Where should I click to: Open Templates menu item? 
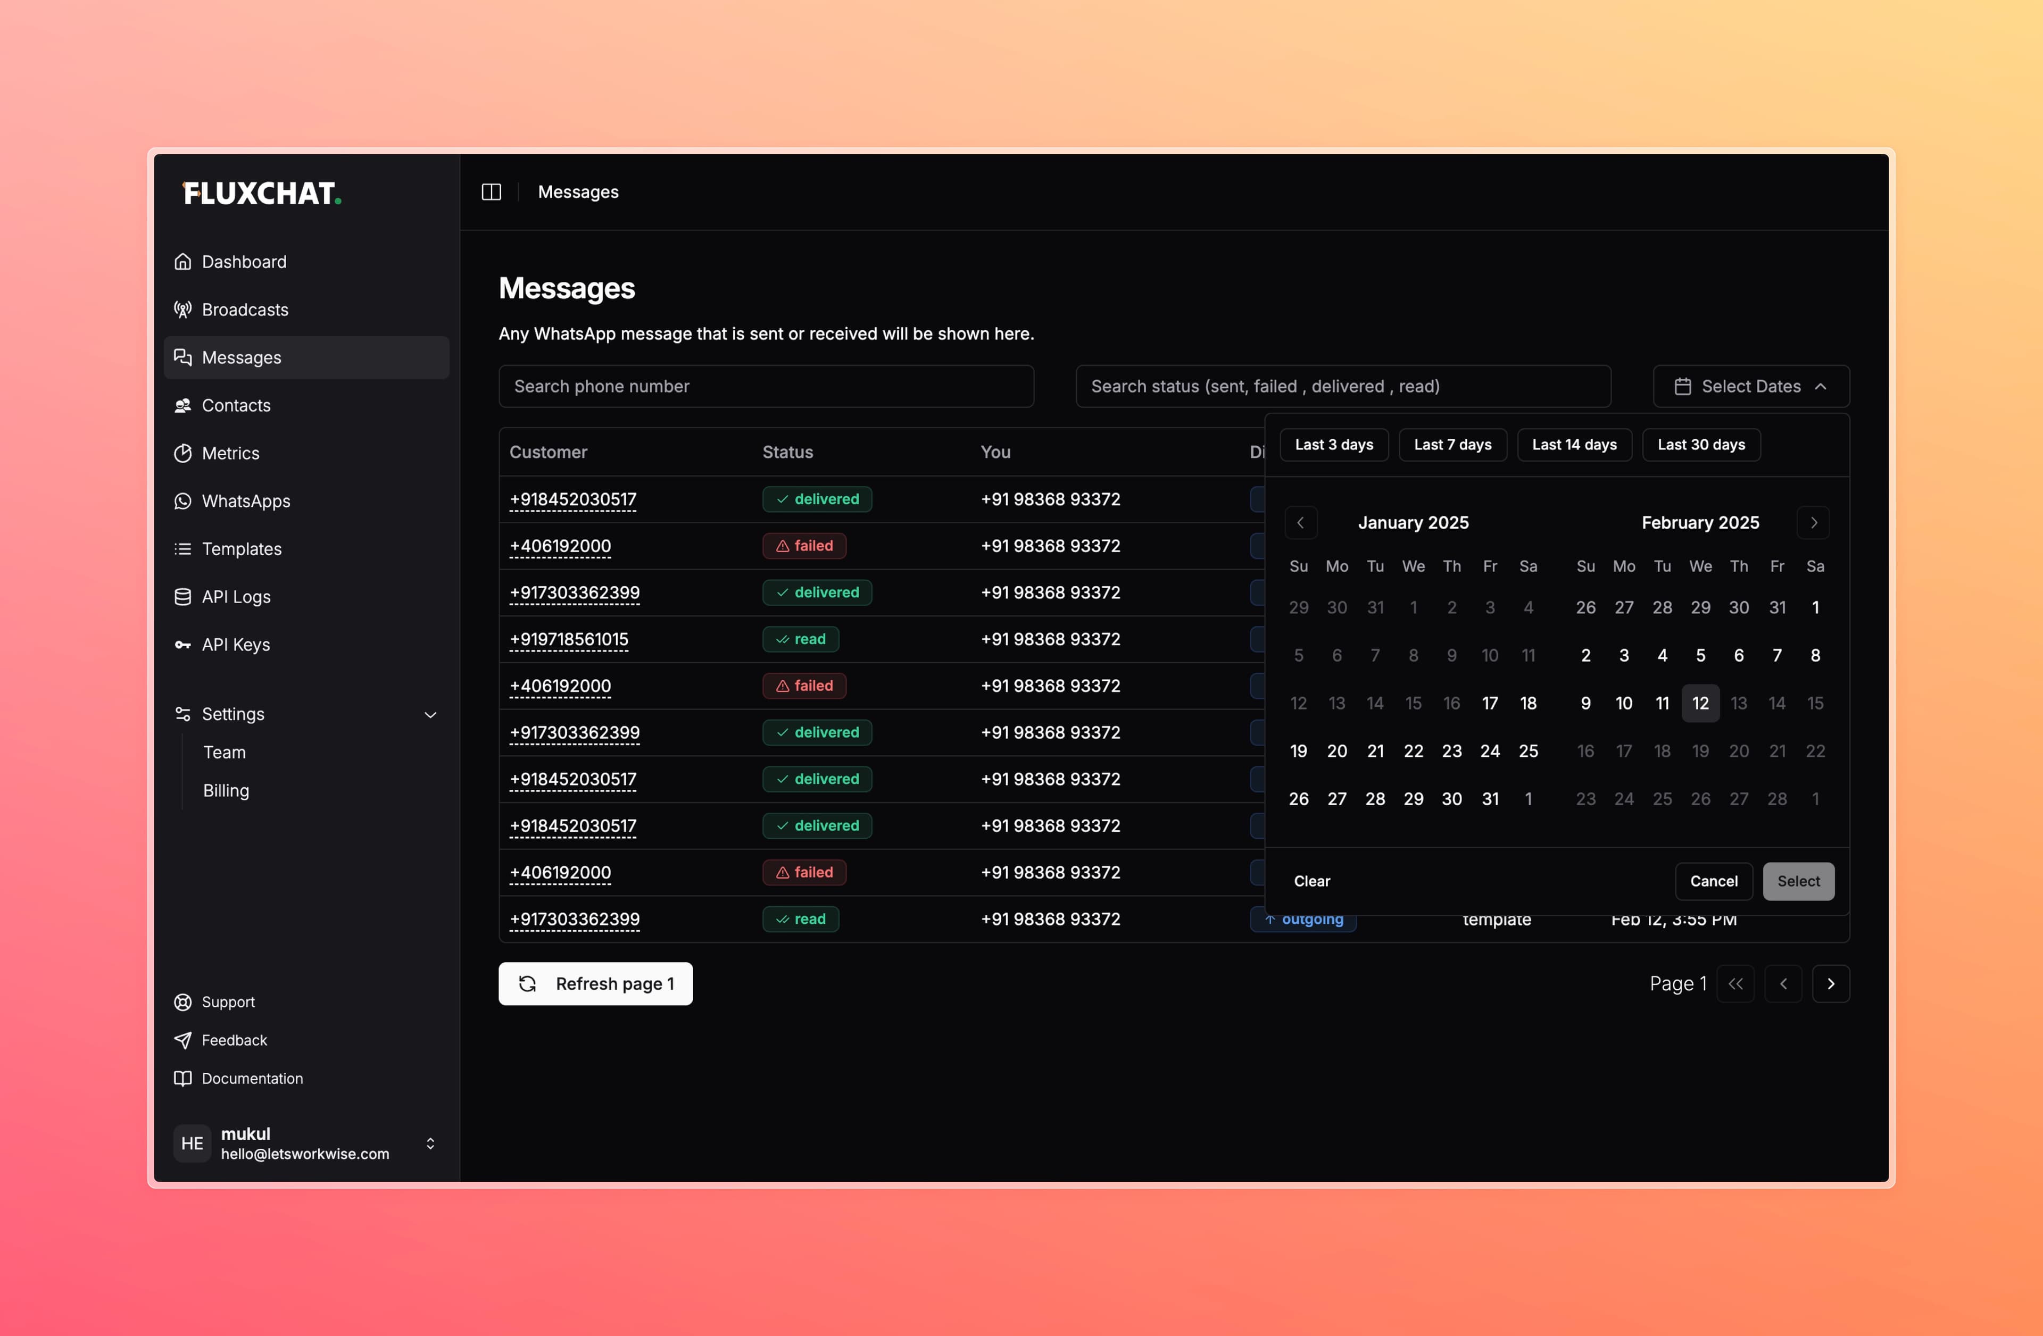241,549
